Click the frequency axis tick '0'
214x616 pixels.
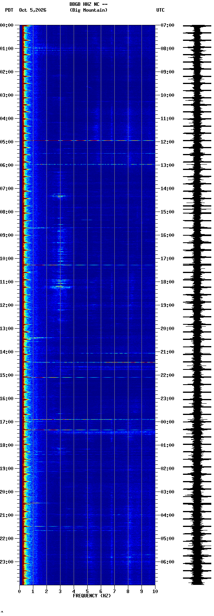(x=19, y=591)
